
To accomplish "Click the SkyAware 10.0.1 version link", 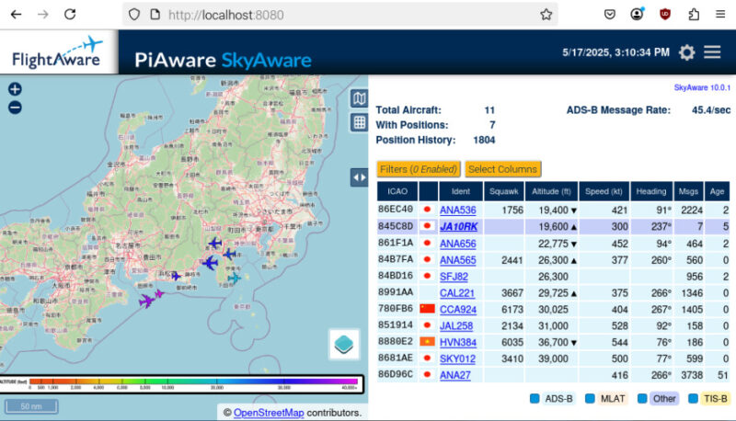I will [702, 87].
